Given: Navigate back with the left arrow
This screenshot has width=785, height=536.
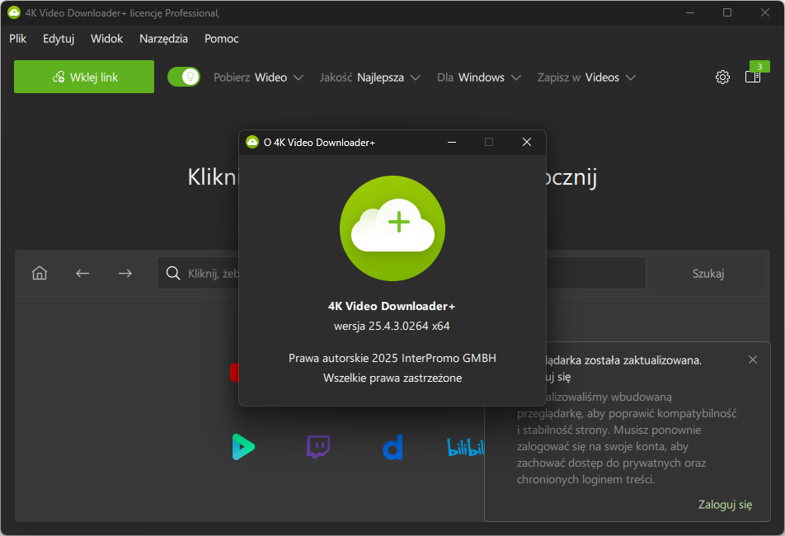Looking at the screenshot, I should coord(82,273).
